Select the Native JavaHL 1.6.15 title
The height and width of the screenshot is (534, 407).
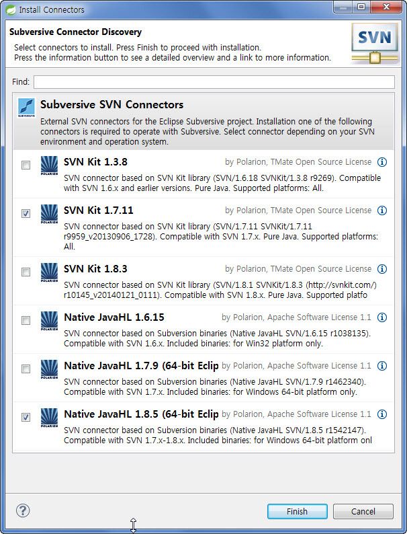point(114,317)
